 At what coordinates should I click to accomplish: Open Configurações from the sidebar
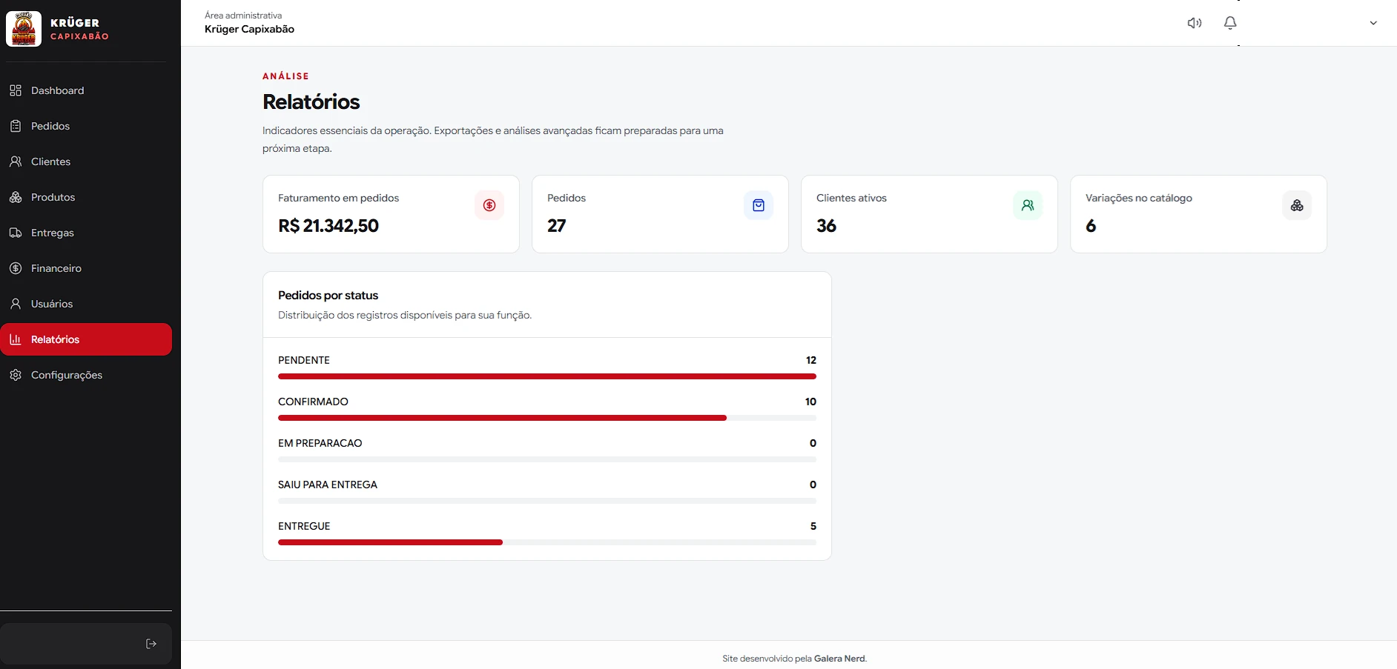point(86,375)
